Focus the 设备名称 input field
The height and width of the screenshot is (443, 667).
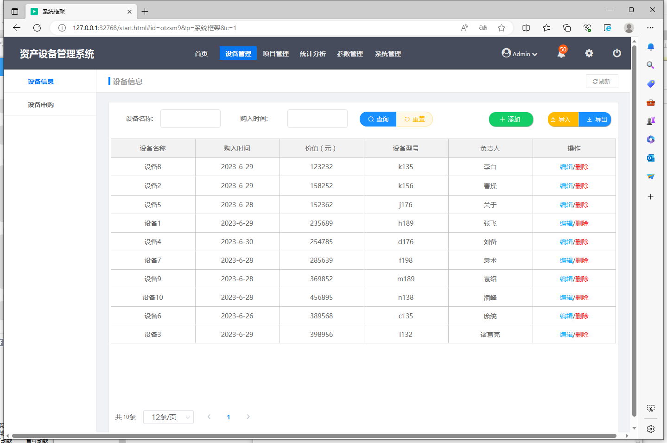click(x=191, y=119)
